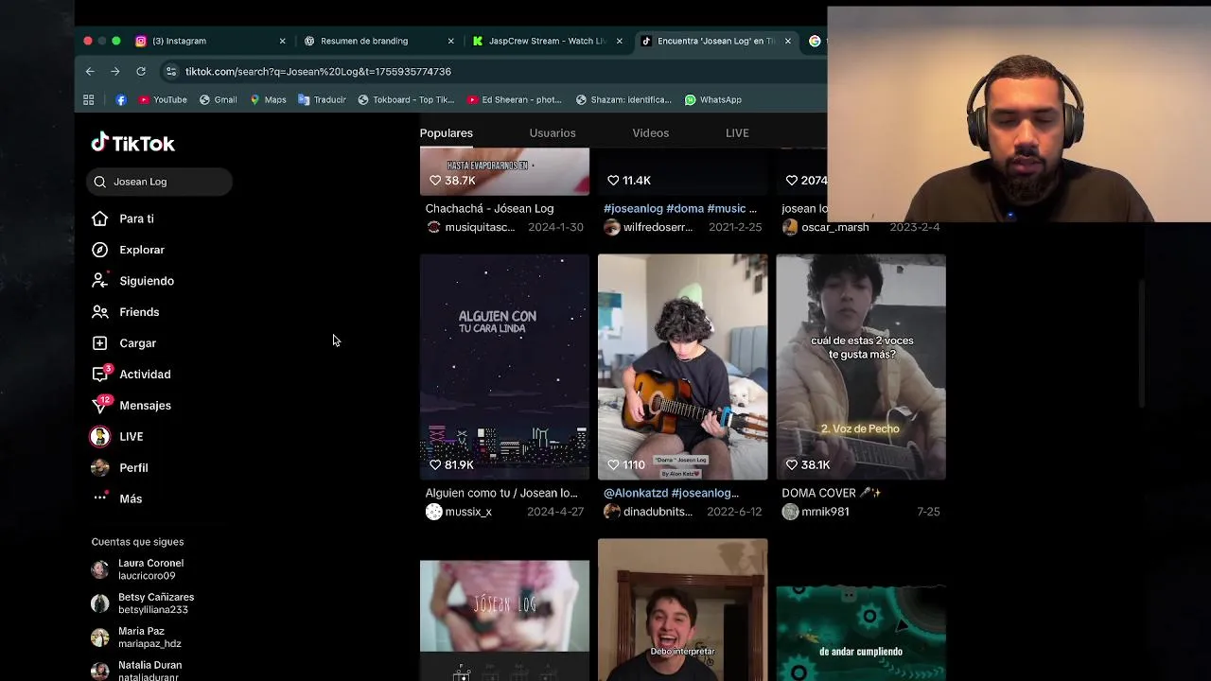This screenshot has height=681, width=1211.
Task: Open the Alguien con tu cara linda video
Action: tap(504, 367)
